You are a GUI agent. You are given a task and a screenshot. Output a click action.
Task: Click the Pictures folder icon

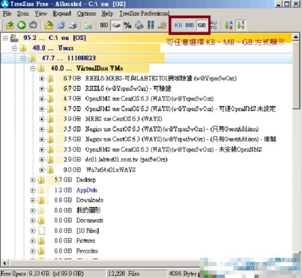click(x=41, y=241)
